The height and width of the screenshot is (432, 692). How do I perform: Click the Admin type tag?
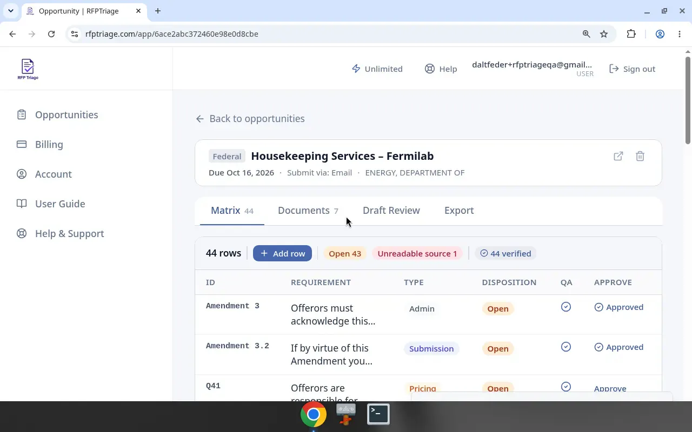pos(422,309)
